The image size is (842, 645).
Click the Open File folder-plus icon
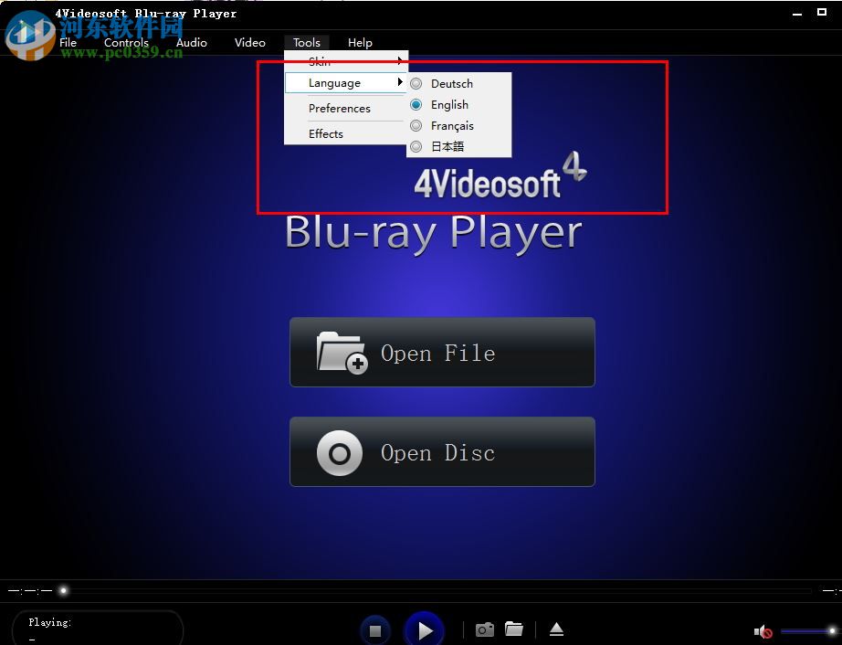pos(340,353)
